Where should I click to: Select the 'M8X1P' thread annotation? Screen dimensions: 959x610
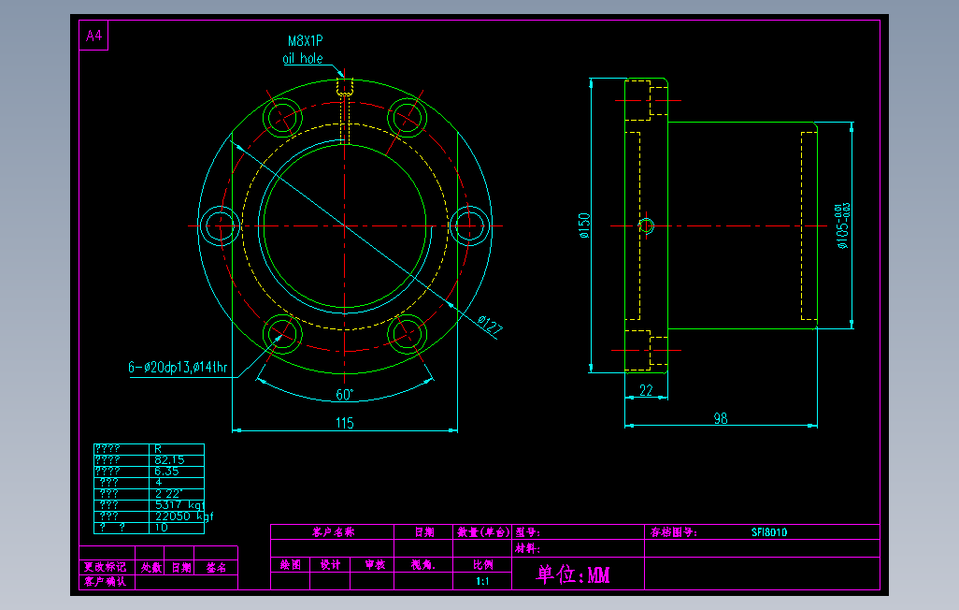pos(306,41)
